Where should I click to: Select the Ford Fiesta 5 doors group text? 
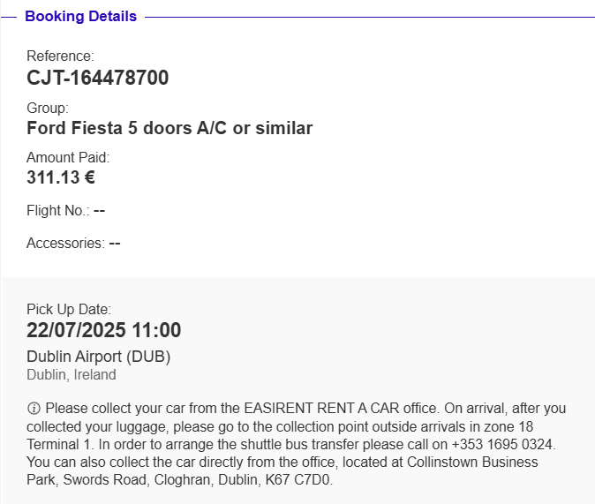pyautogui.click(x=169, y=128)
